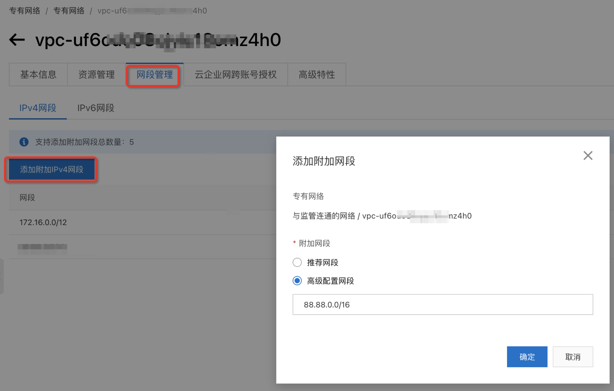Click the blue info icon in the banner
The width and height of the screenshot is (614, 391).
(24, 142)
